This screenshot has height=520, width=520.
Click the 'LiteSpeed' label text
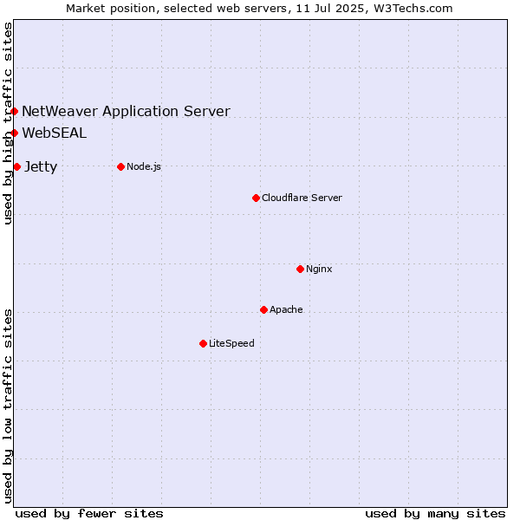coord(231,343)
